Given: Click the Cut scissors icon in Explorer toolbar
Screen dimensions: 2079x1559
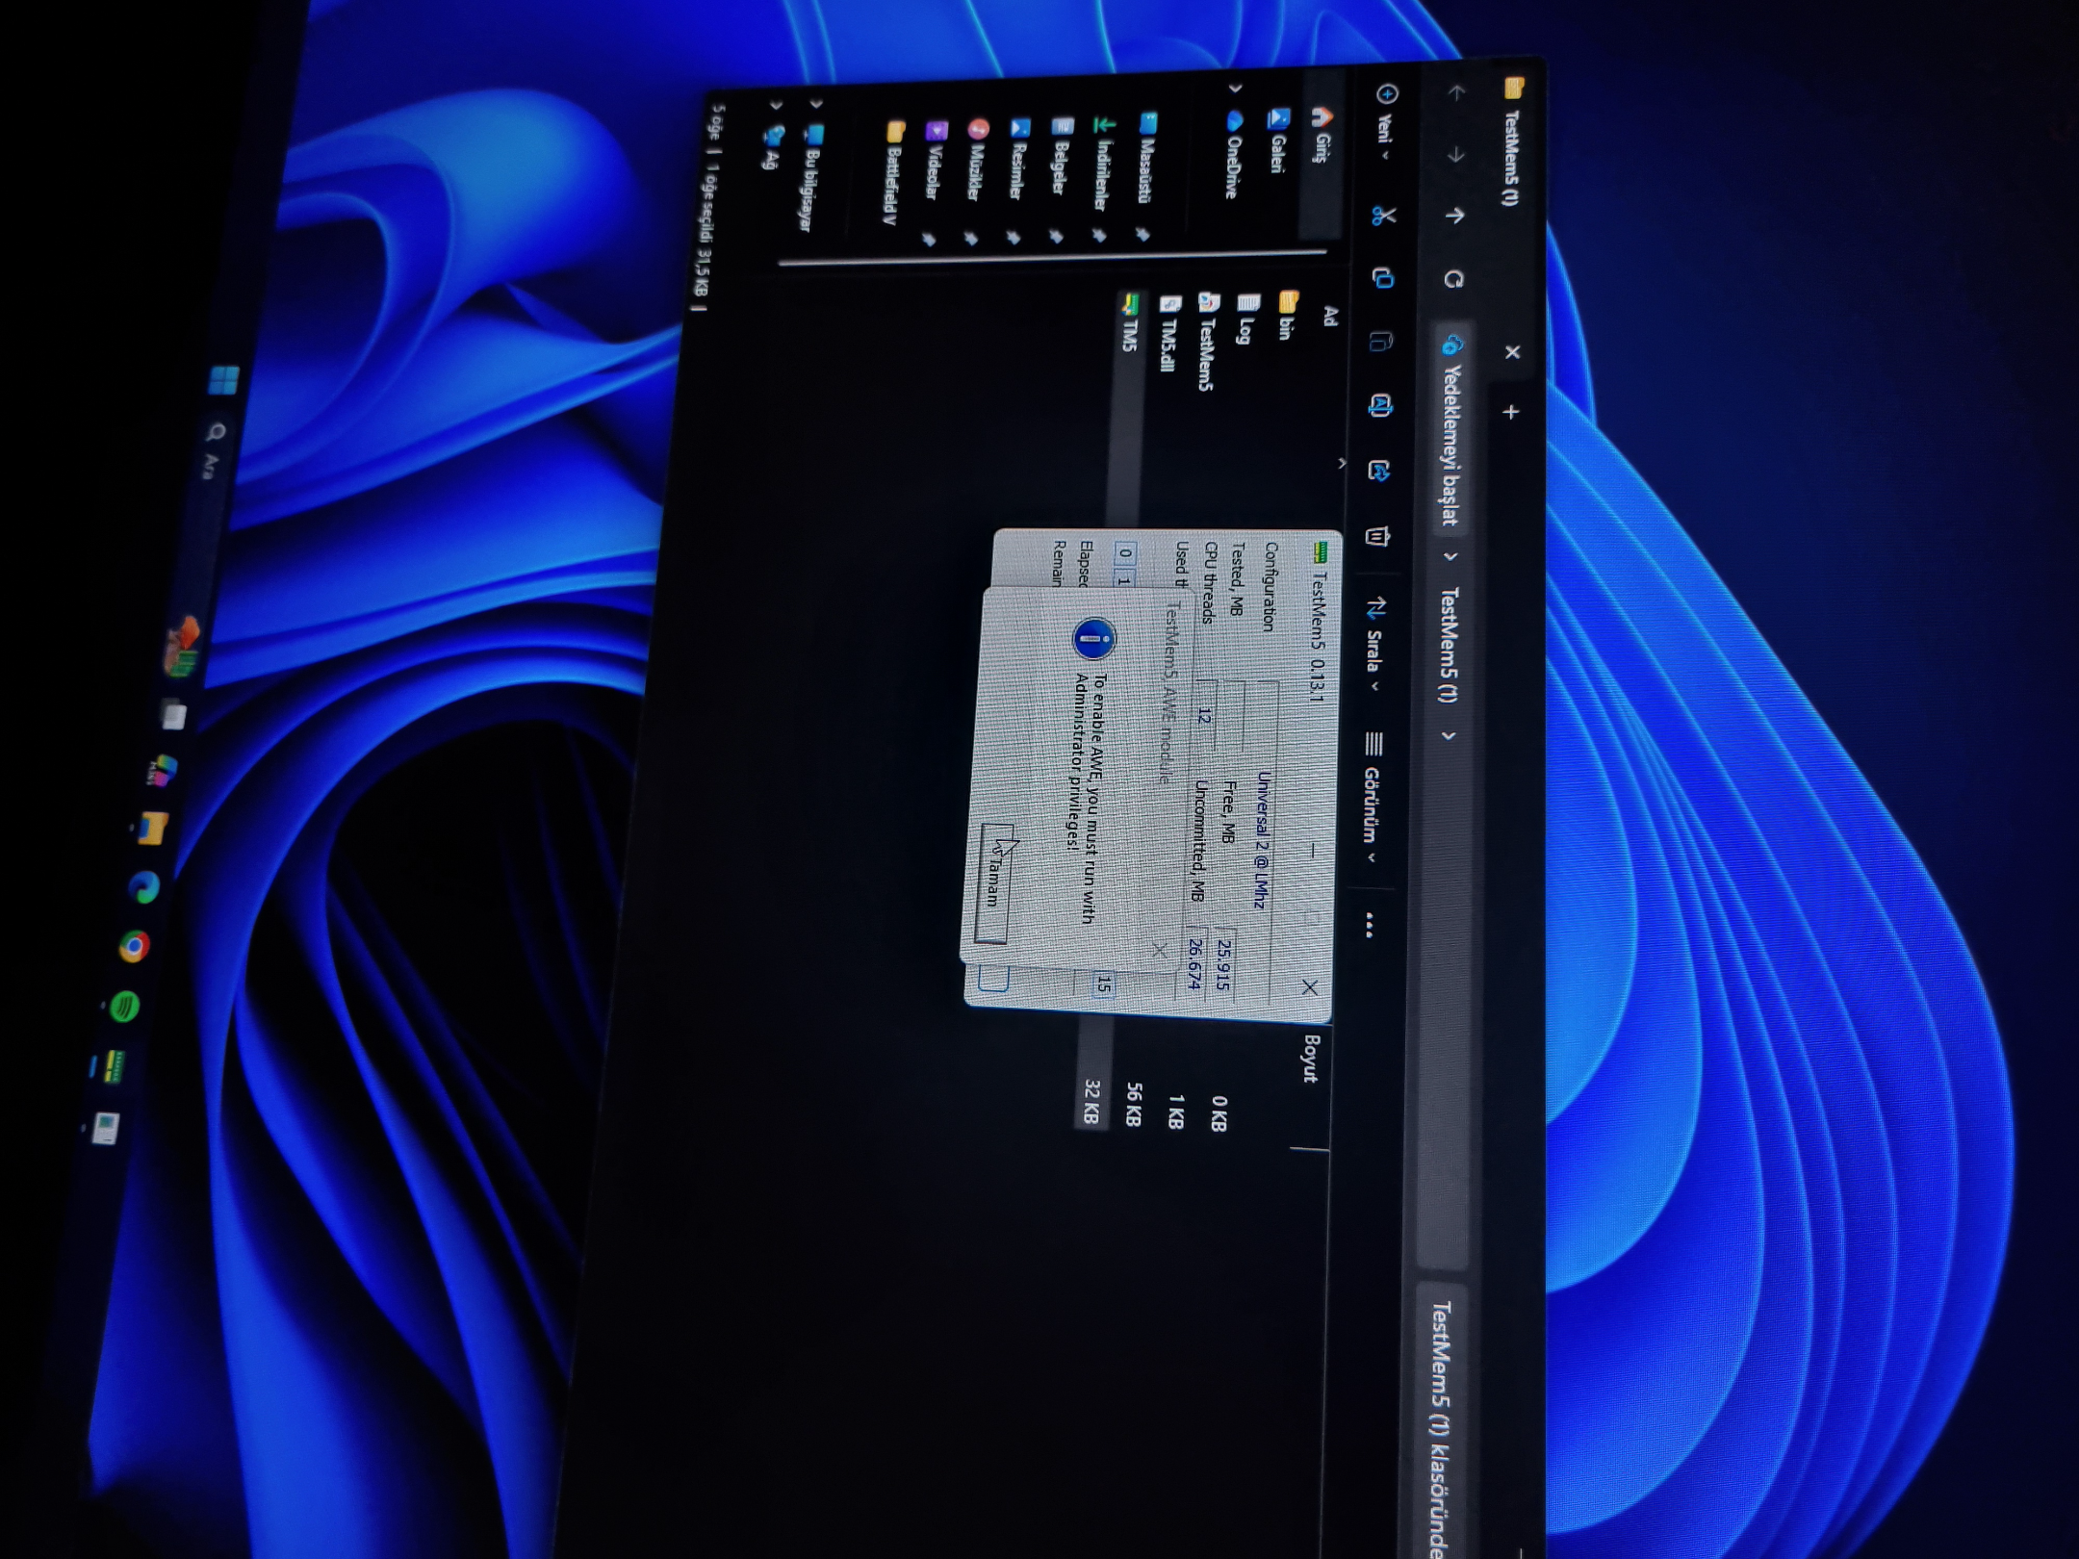Looking at the screenshot, I should [1384, 216].
